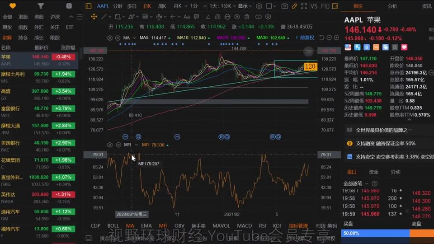Delete drawings with trash can icon
The image size is (434, 244).
click(x=247, y=17)
